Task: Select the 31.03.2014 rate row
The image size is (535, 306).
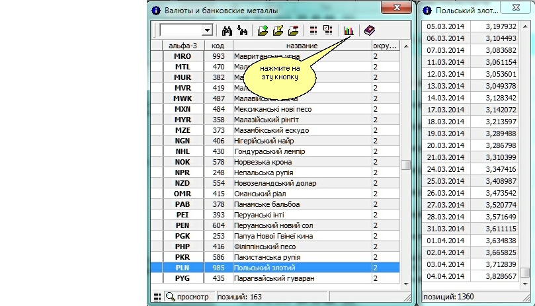Action: pos(470,229)
